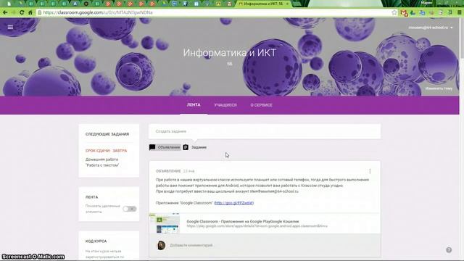
Task: Open homework 'Работа с текстом' in upcoming tasks
Action: (x=102, y=162)
